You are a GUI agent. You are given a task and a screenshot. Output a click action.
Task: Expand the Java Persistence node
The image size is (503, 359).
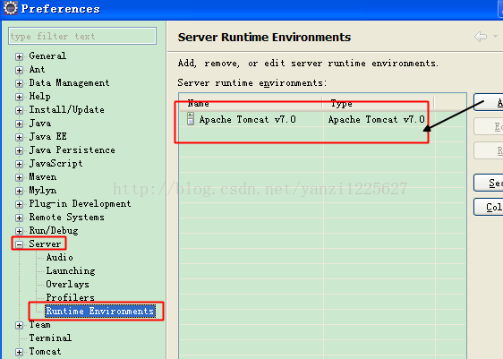tap(20, 150)
